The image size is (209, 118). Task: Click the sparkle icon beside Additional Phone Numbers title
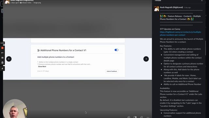tap(39, 50)
